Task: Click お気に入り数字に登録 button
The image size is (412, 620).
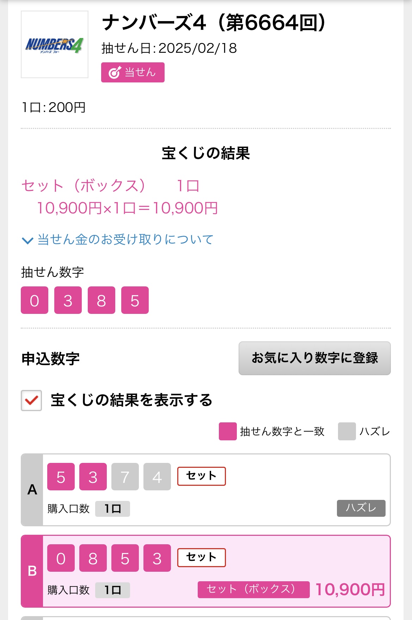Action: (x=315, y=358)
